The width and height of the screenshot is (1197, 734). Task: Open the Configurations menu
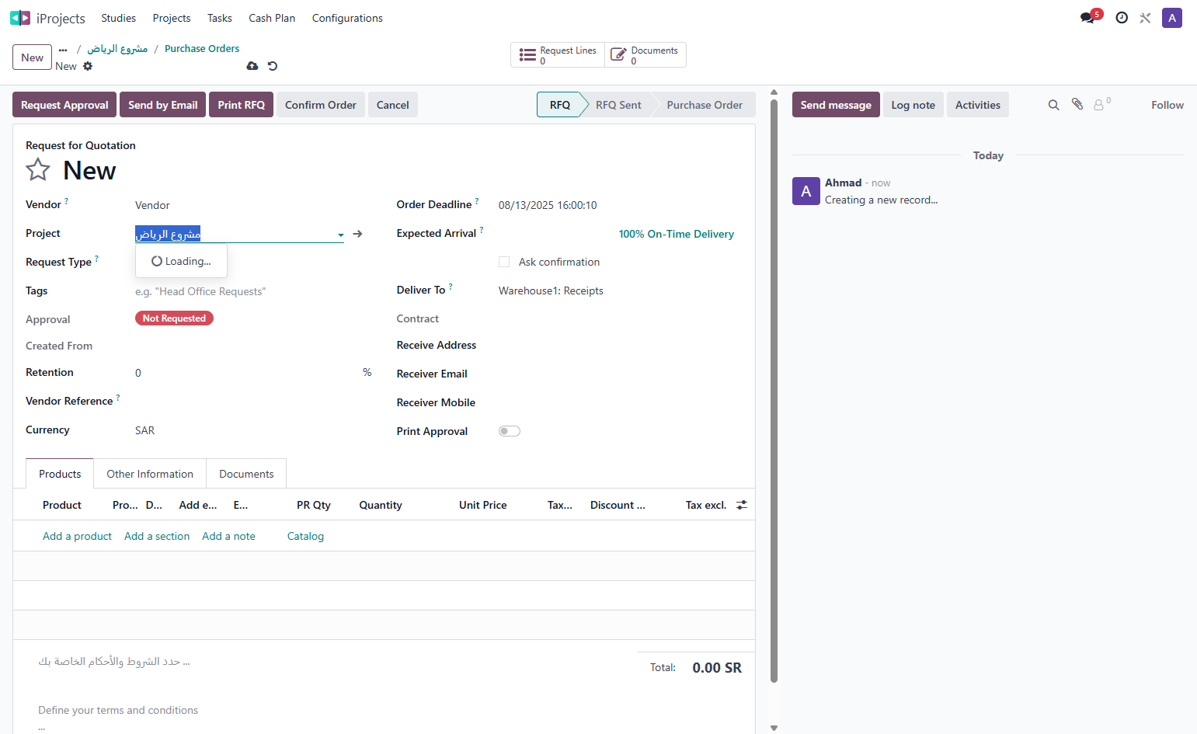click(347, 18)
